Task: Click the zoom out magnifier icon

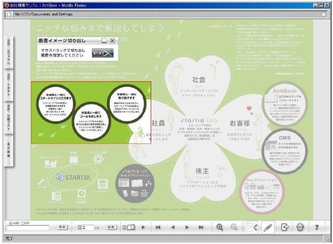Action: click(234, 227)
